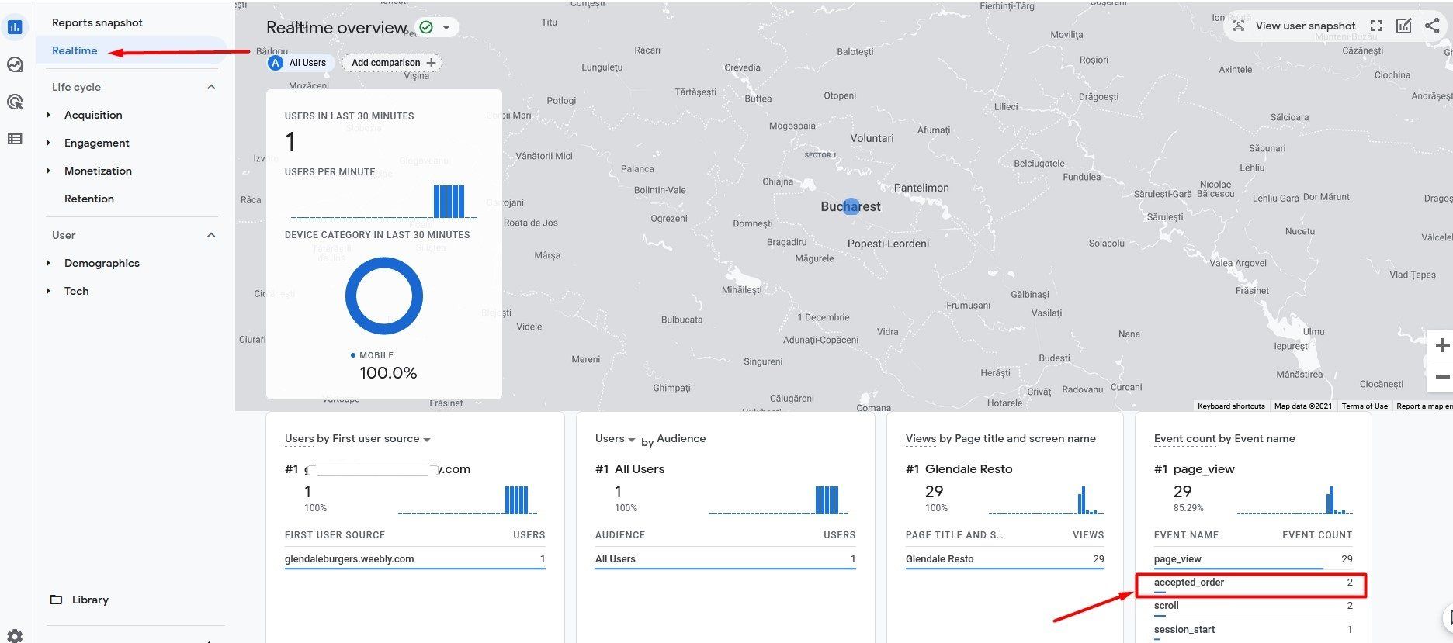Open the map Terms of Use link

tap(1365, 406)
